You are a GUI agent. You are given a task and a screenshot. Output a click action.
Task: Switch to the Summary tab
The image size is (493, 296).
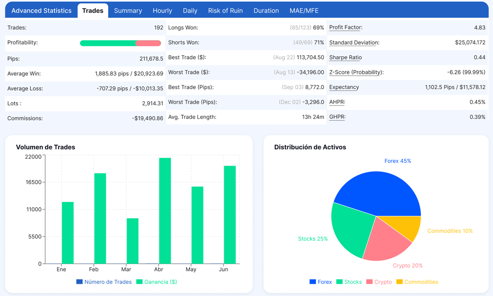(128, 11)
